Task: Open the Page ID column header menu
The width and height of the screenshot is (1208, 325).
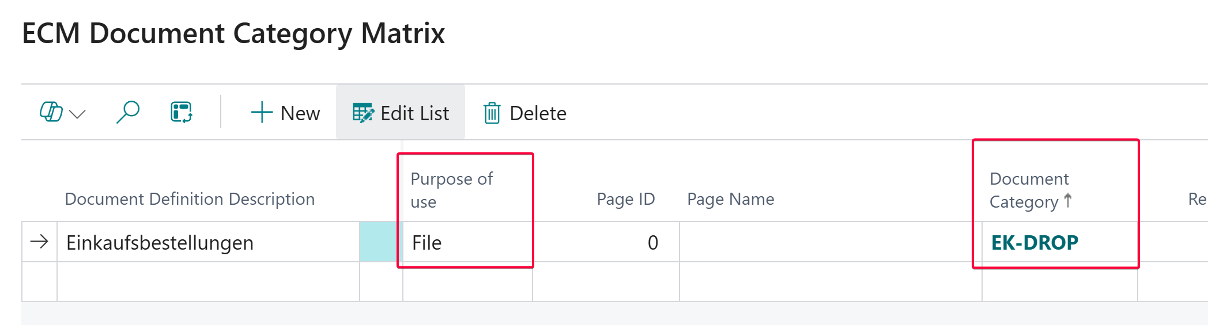Action: (625, 199)
